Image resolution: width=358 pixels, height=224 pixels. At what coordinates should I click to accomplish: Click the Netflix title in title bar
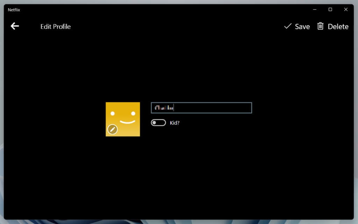[x=14, y=10]
